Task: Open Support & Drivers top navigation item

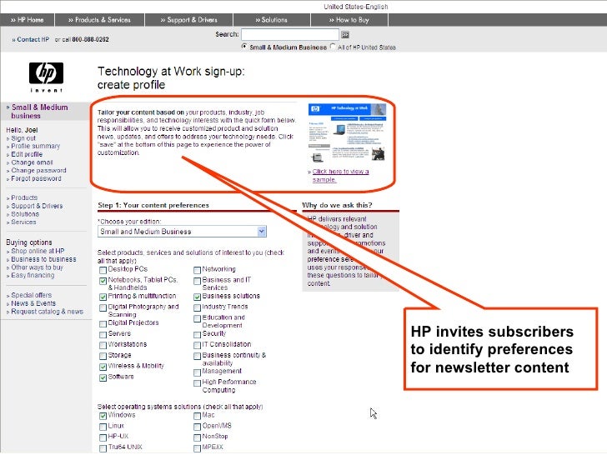Action: tap(189, 20)
